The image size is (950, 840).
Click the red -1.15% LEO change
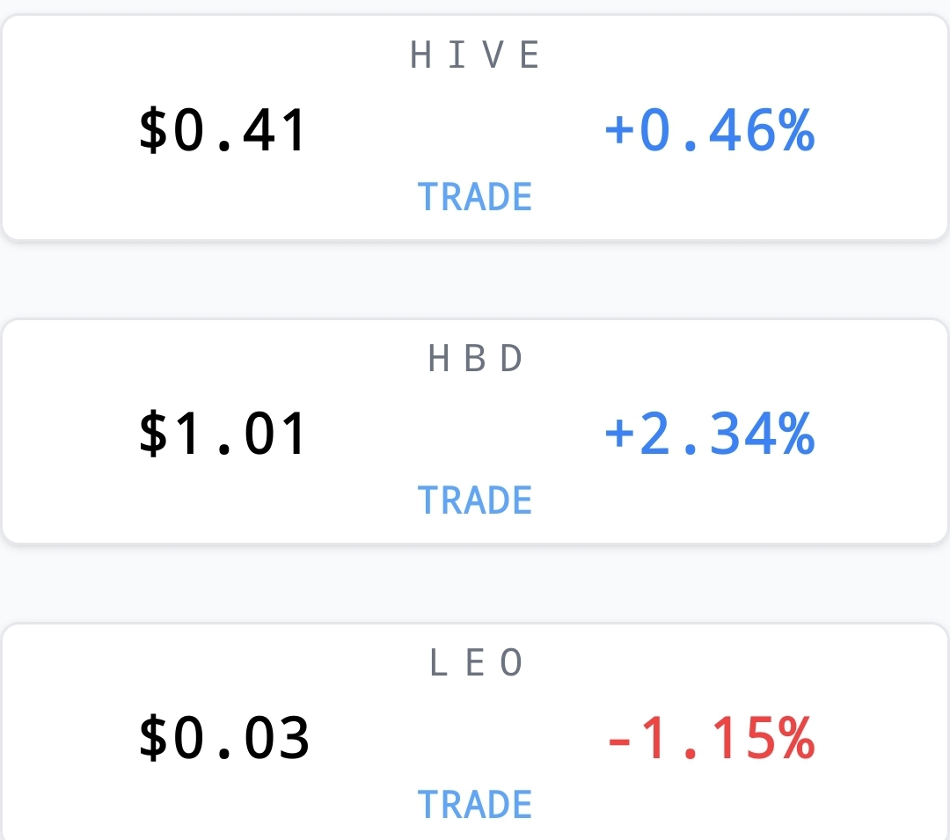(x=712, y=738)
